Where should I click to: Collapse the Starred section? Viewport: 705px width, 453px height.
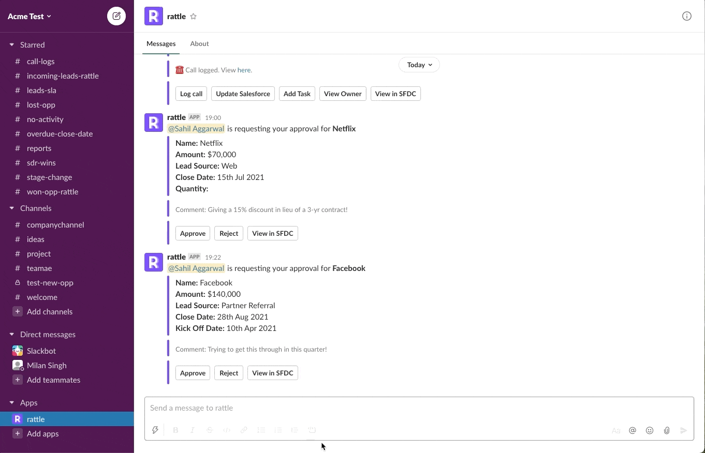click(x=11, y=44)
